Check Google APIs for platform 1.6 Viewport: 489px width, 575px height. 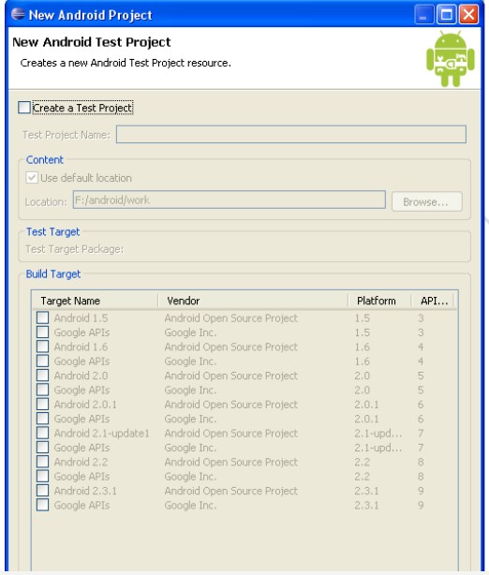(x=42, y=361)
